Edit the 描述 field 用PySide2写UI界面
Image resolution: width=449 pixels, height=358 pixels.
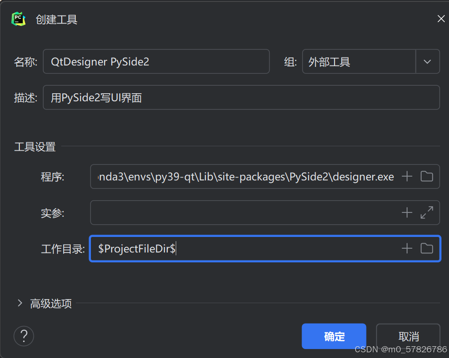[x=241, y=98]
